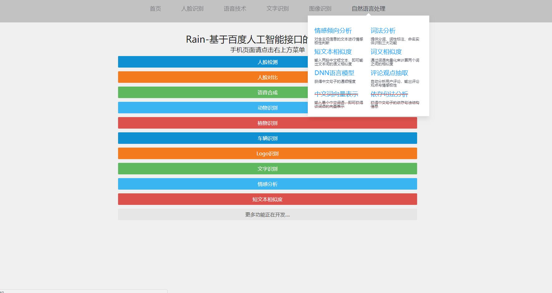This screenshot has height=293, width=552.
Task: Click the 手机页面请点击右上方菜单 subtitle
Action: (x=267, y=50)
